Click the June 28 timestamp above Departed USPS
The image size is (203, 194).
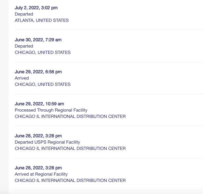click(x=38, y=136)
